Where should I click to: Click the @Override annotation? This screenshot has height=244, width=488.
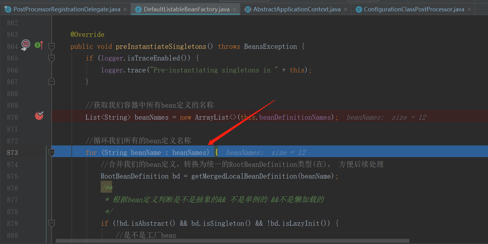pos(87,35)
